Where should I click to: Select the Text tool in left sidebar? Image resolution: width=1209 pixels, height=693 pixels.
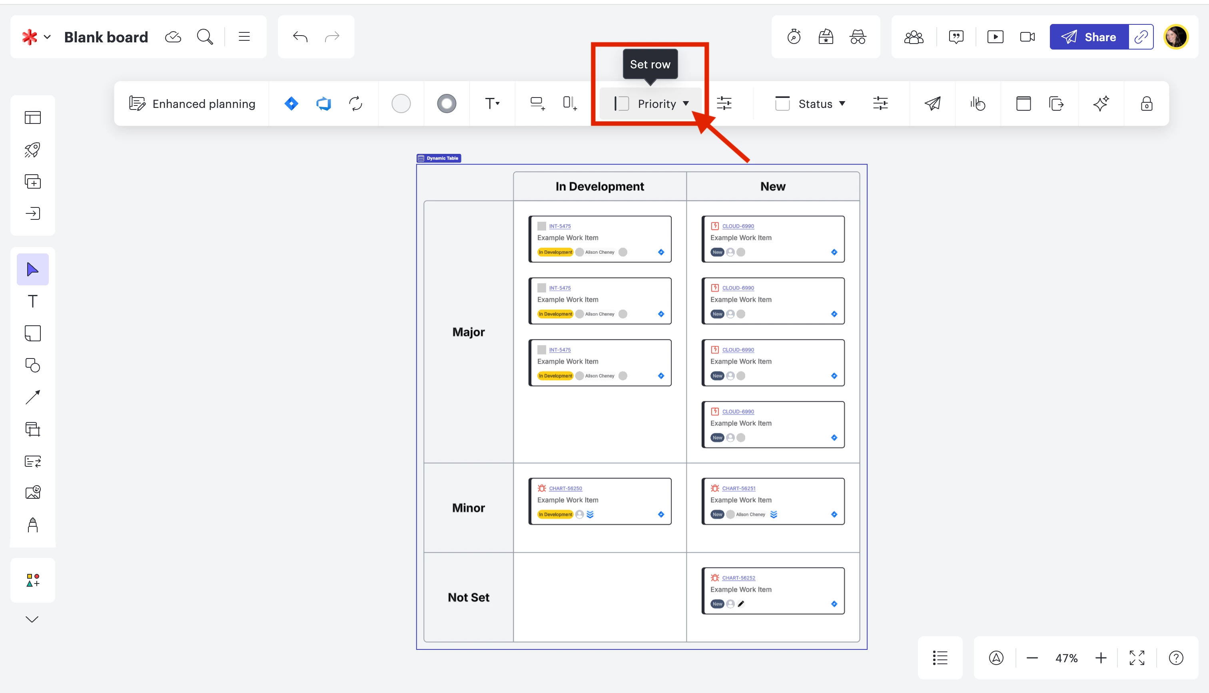click(x=32, y=301)
